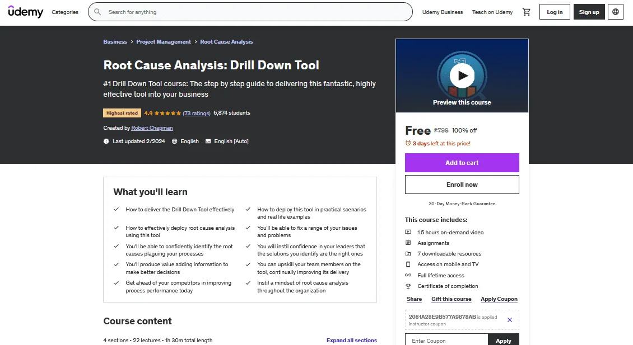Select the Assignments icon
Screen dimensions: 633x345
[408, 243]
